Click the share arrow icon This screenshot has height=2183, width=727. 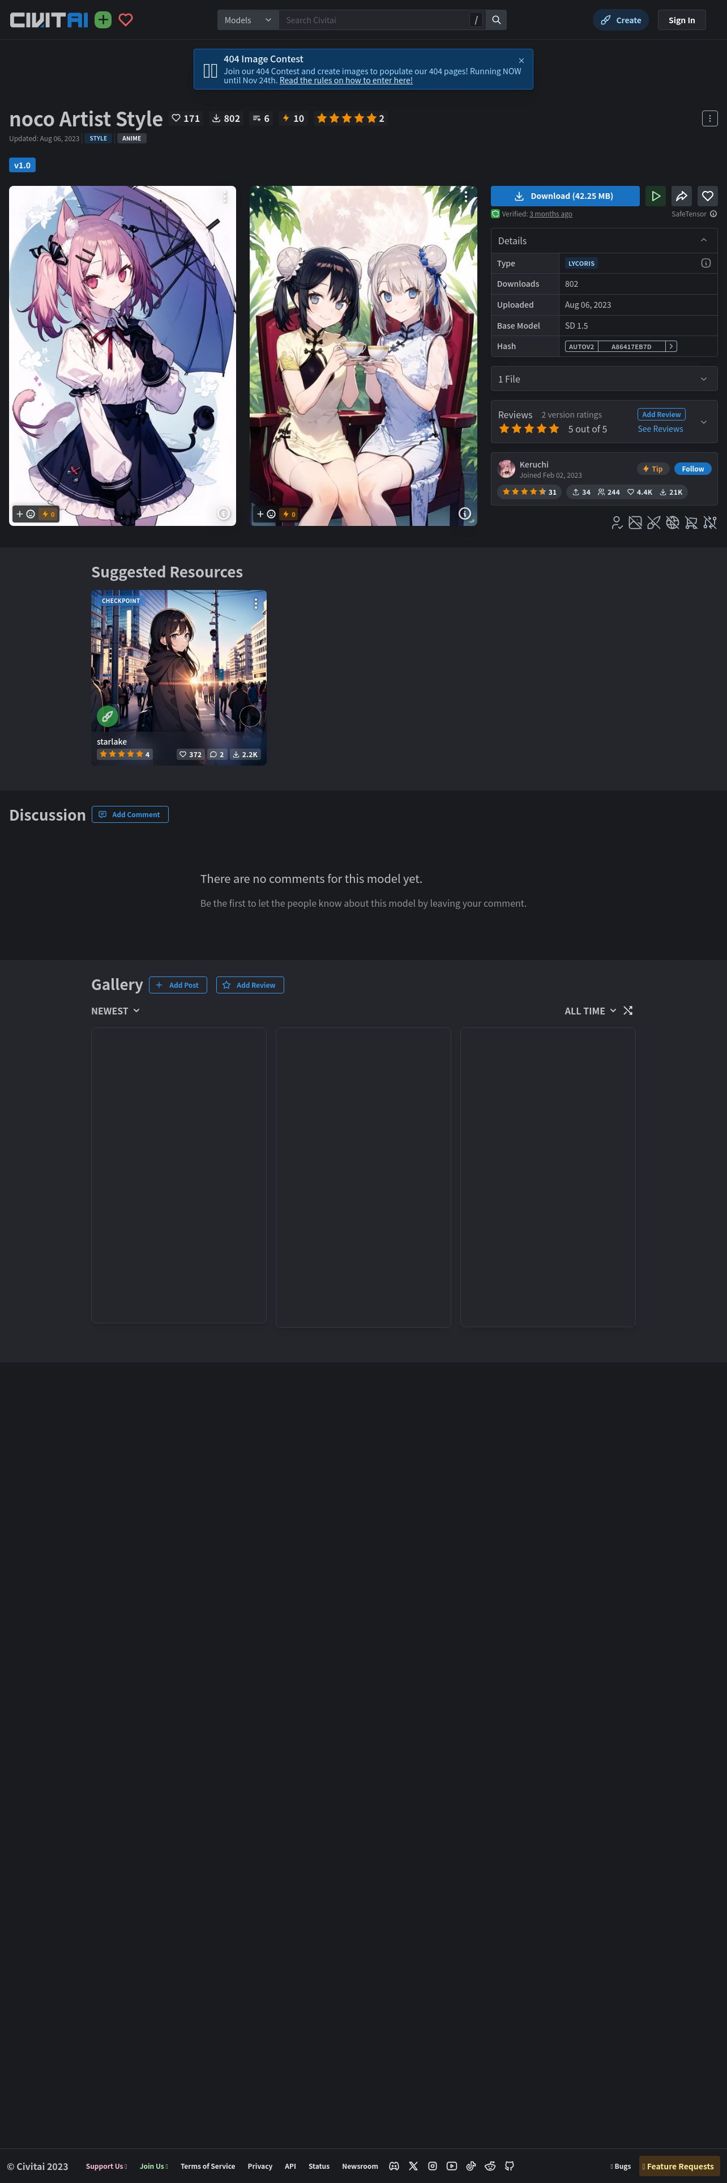click(681, 196)
